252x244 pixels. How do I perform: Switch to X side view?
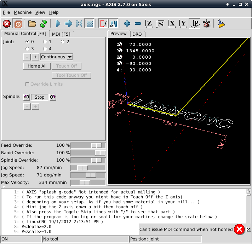coord(172,24)
